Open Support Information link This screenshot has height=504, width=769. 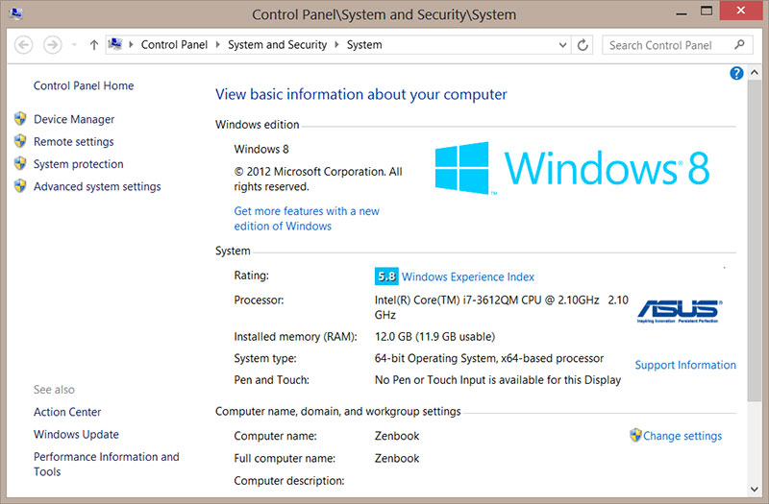685,365
